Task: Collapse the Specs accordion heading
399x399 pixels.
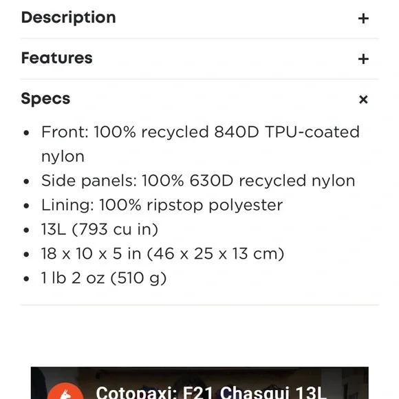Action: (x=45, y=99)
